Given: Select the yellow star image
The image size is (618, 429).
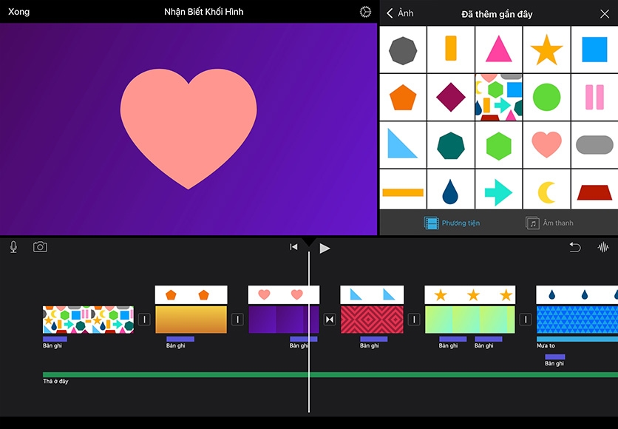Looking at the screenshot, I should point(546,50).
